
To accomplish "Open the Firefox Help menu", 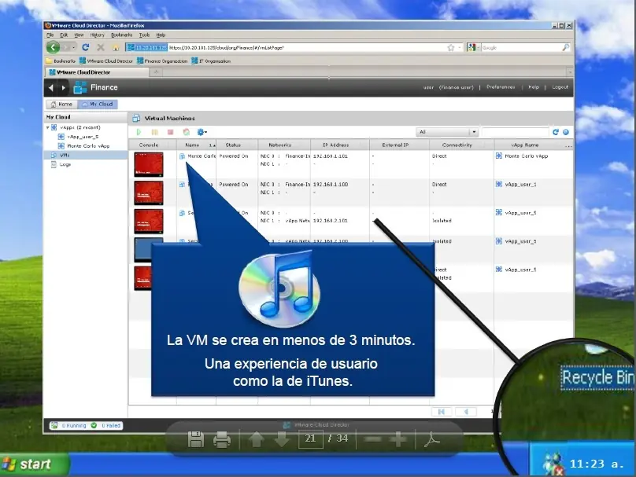I will click(161, 35).
